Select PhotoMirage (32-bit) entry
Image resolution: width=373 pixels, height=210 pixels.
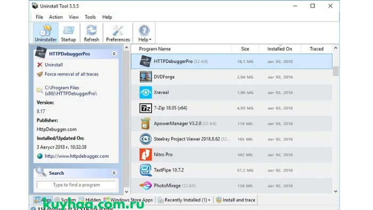175,185
